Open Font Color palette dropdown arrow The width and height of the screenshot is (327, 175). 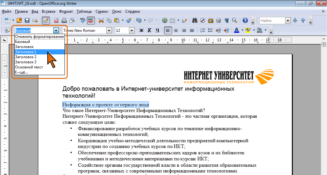242,30
